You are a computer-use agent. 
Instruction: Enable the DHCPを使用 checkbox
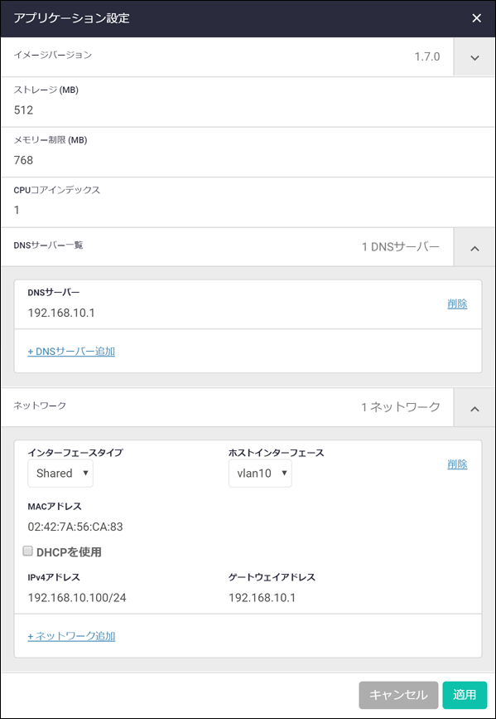[x=28, y=551]
